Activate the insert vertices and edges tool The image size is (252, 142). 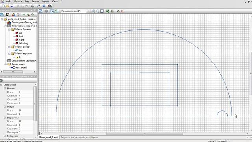(57, 11)
